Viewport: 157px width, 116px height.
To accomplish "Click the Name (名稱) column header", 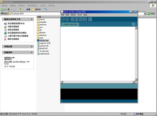I will point(48,17).
